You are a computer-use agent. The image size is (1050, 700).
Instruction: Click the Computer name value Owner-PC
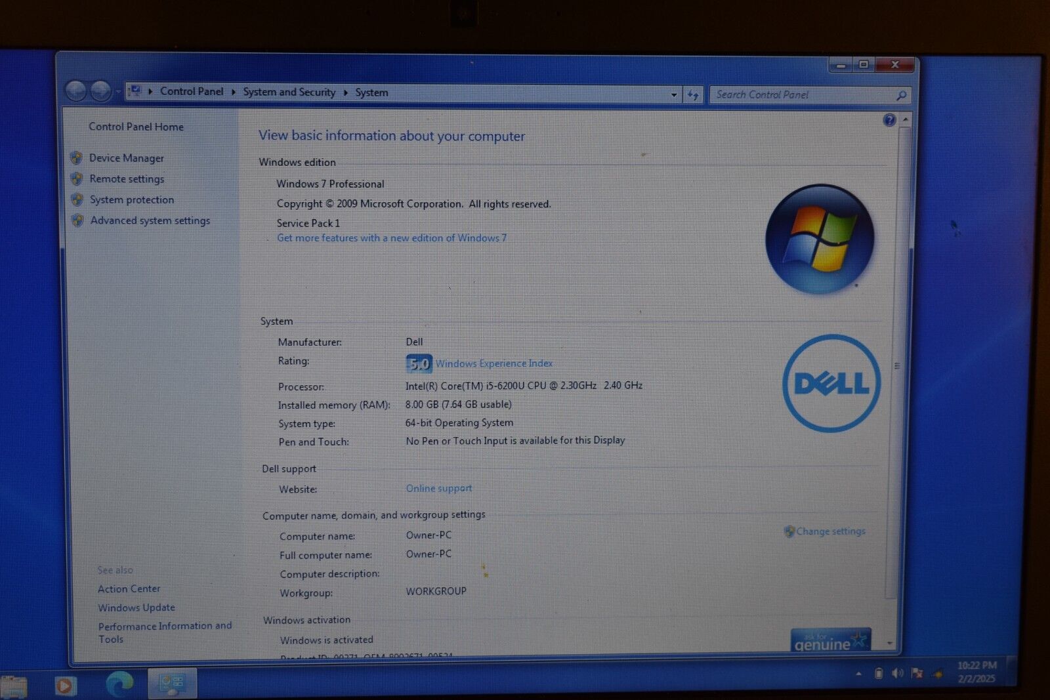click(x=429, y=535)
